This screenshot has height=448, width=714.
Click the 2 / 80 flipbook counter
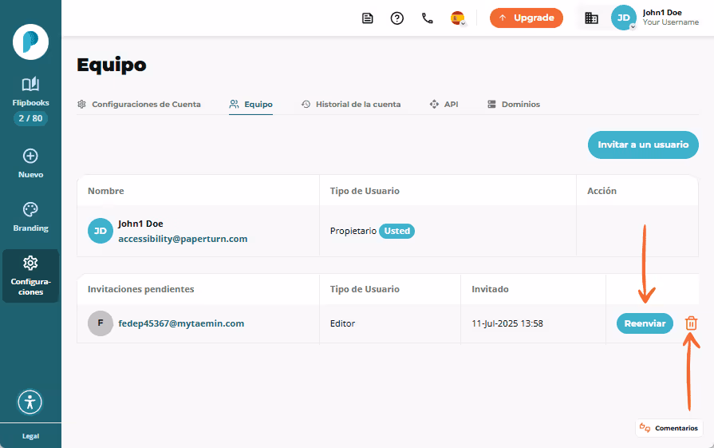pyautogui.click(x=30, y=118)
